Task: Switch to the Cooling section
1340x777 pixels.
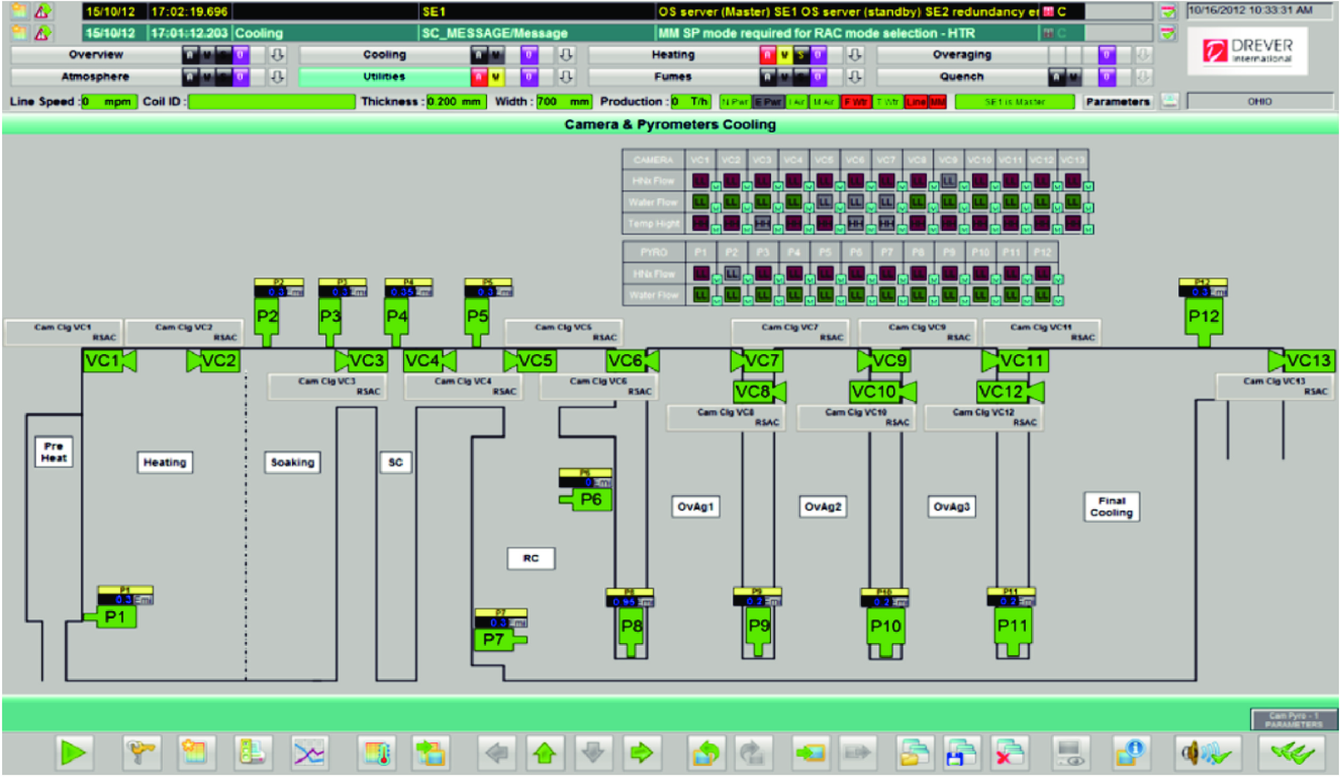Action: pyautogui.click(x=384, y=54)
